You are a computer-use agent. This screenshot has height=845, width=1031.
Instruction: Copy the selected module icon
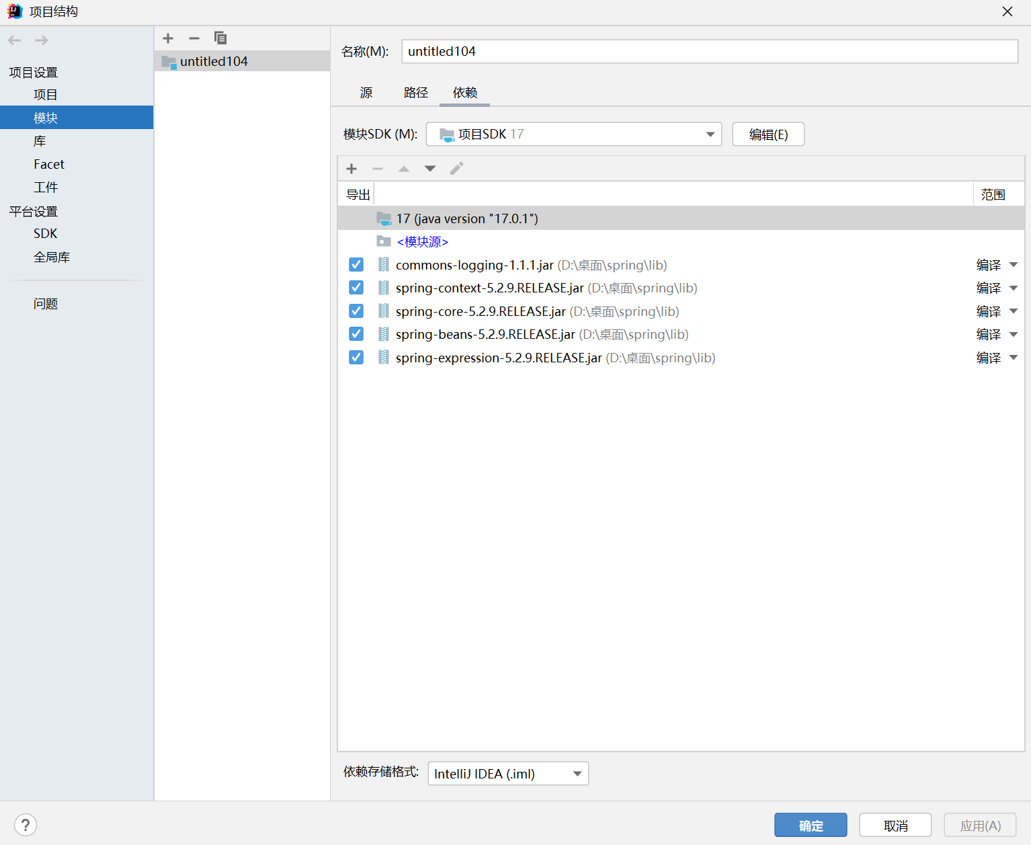[220, 38]
